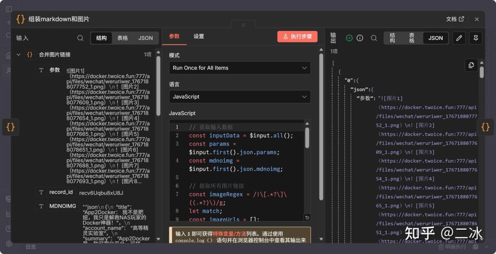Select the 参数 tab
Viewport: 496px width, 254px height.
pos(174,36)
